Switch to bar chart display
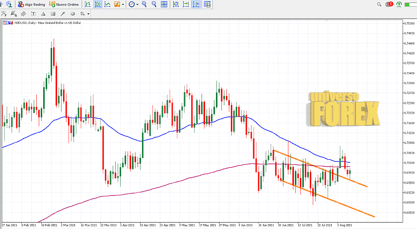This screenshot has width=417, height=229. click(x=88, y=4)
